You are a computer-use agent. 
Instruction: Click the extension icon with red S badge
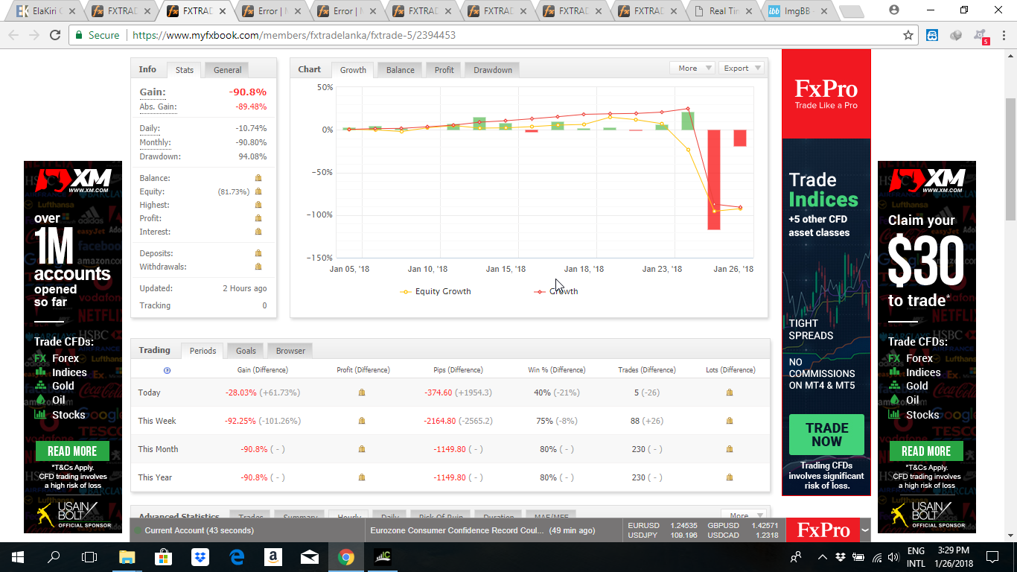click(982, 36)
